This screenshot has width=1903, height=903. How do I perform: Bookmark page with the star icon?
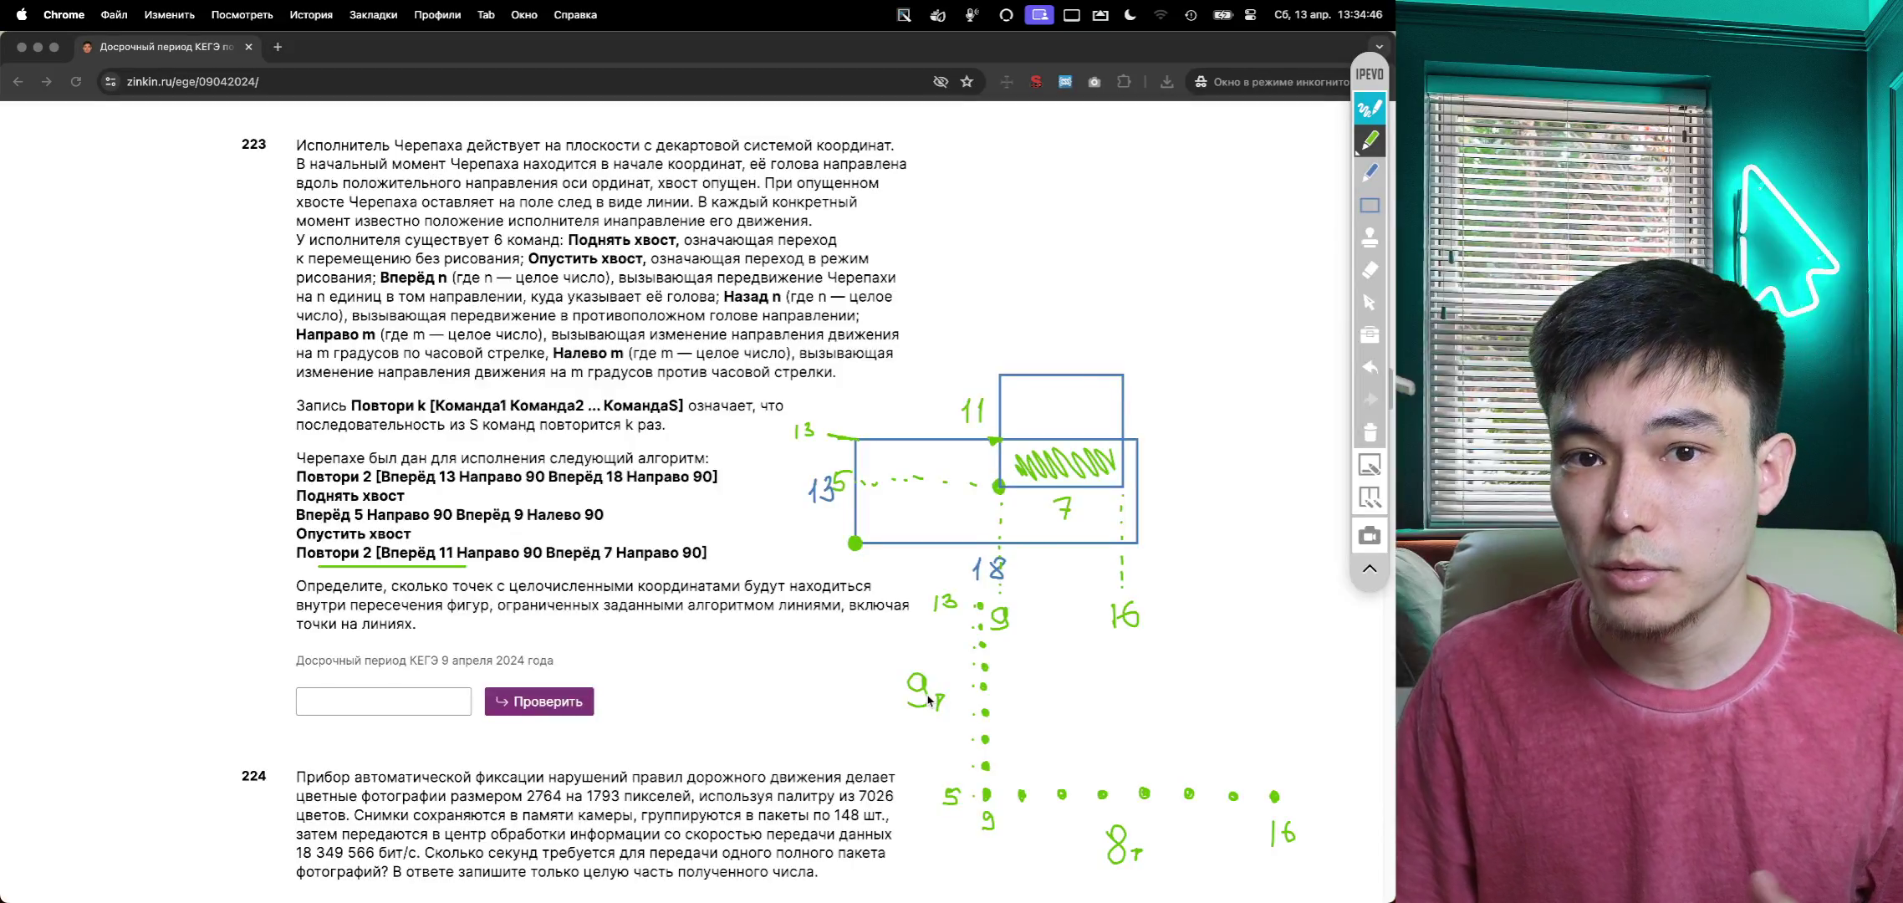tap(967, 82)
